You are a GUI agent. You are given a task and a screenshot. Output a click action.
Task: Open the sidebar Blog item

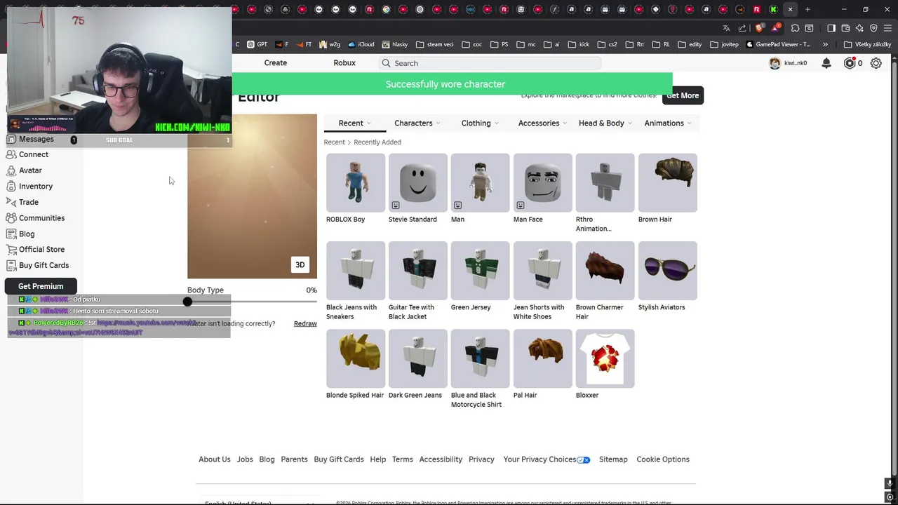tap(27, 234)
